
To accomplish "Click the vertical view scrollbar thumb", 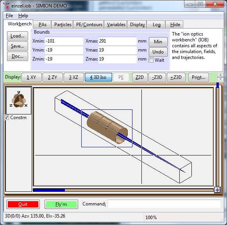I will click(x=218, y=85).
